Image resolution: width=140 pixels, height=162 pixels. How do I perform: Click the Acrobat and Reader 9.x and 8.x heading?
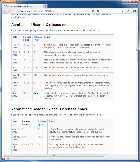[x=49, y=109]
